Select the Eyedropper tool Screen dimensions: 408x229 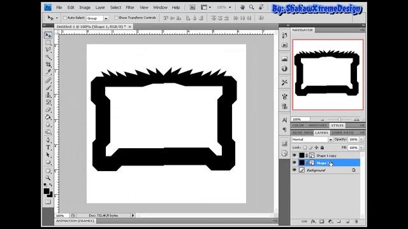tap(48, 71)
